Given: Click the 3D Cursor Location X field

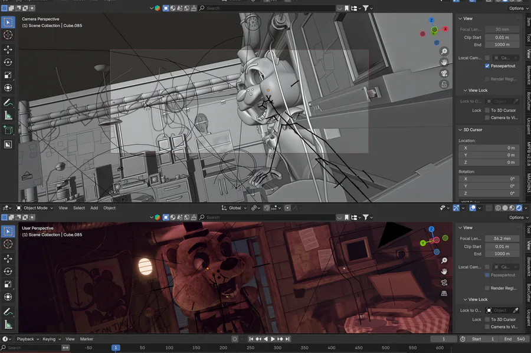Looking at the screenshot, I should click(x=489, y=148).
